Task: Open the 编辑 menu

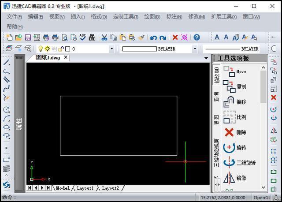Action: click(x=35, y=17)
